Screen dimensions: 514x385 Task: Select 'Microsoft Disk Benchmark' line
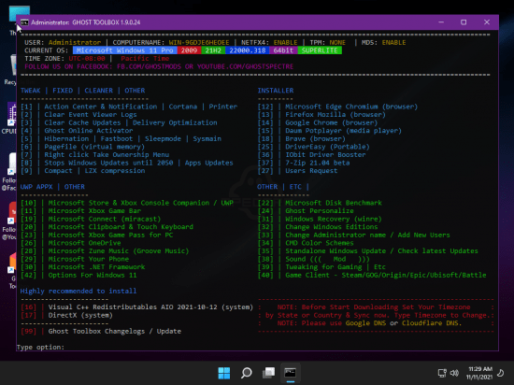pyautogui.click(x=320, y=203)
